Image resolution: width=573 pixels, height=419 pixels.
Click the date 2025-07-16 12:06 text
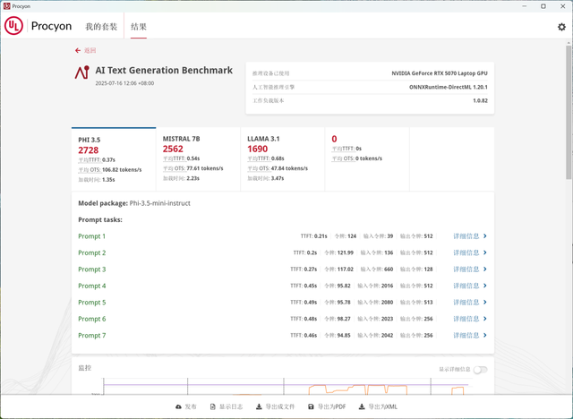124,83
